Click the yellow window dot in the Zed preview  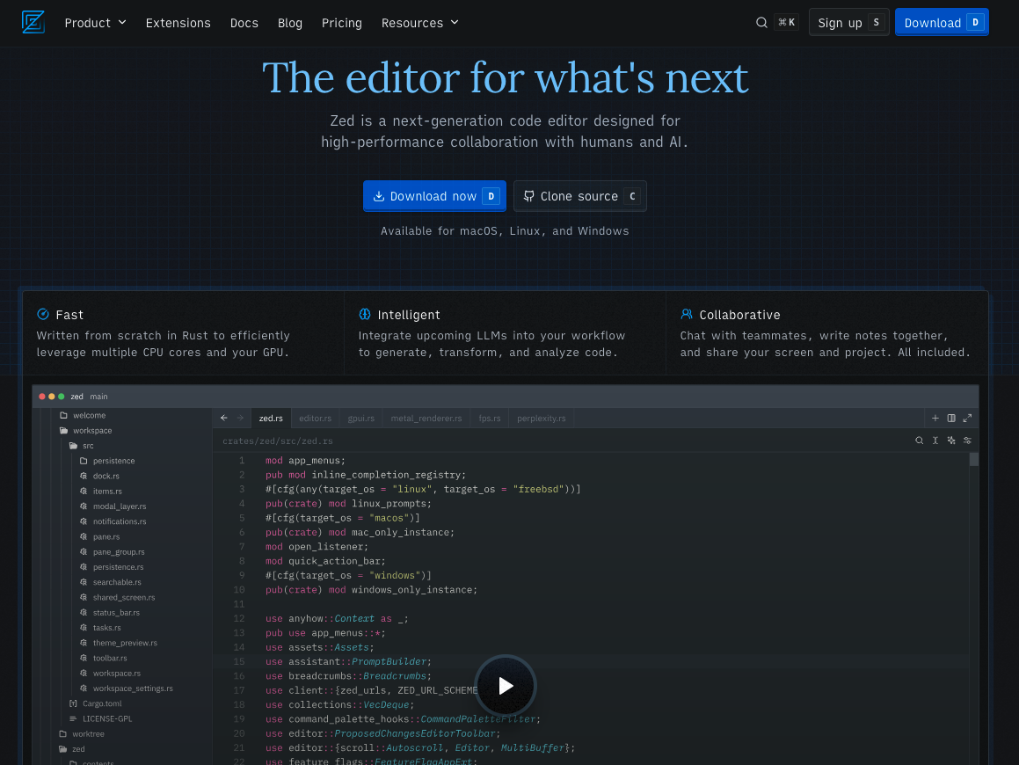51,397
